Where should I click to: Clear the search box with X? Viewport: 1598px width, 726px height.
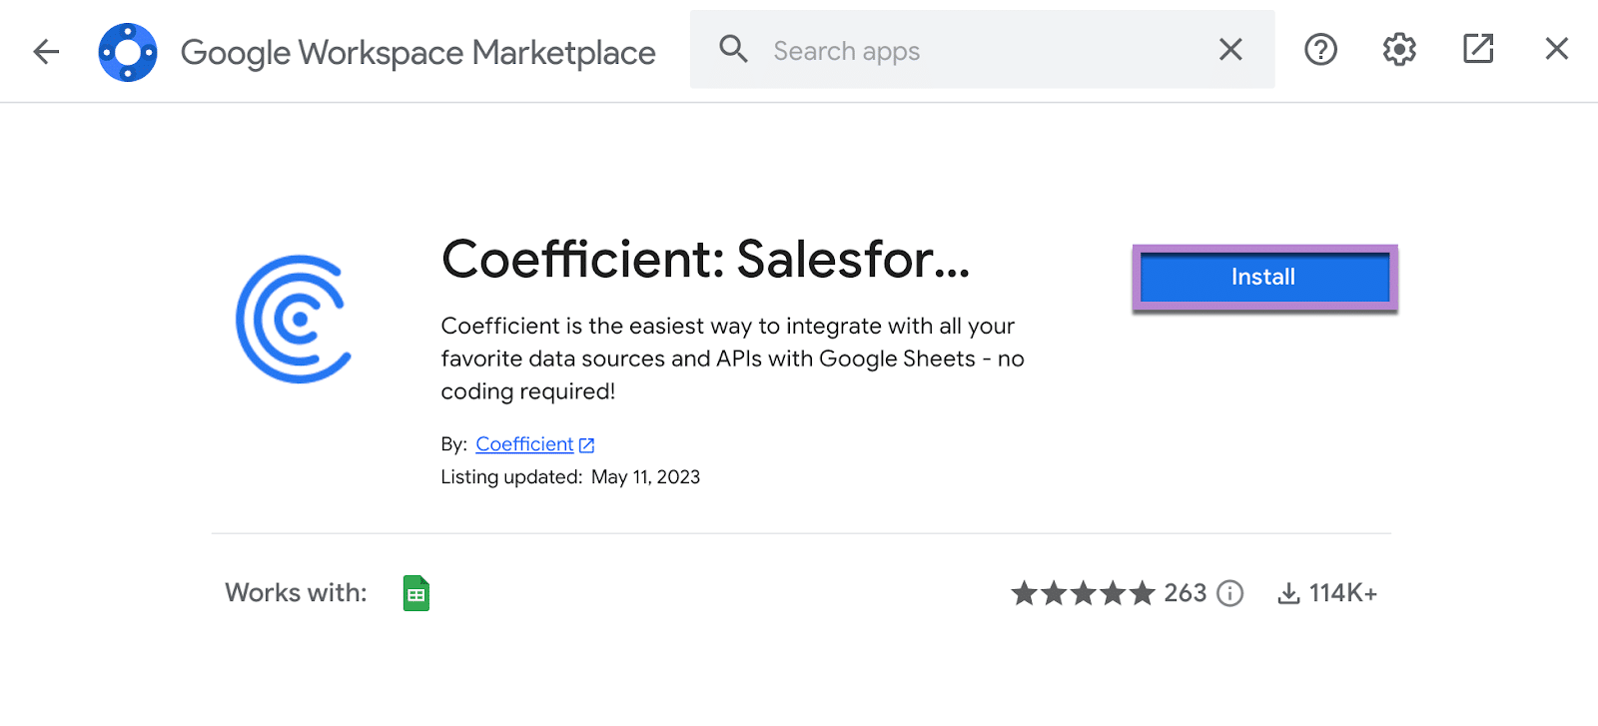(x=1230, y=49)
